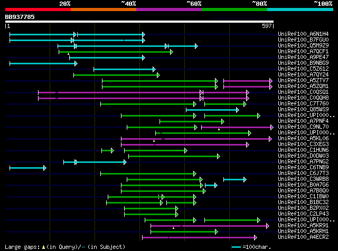Viewport: 338px width, 251px height.
Task: Select the UniRef100_A5ZQM1 label
Action: (x=303, y=86)
